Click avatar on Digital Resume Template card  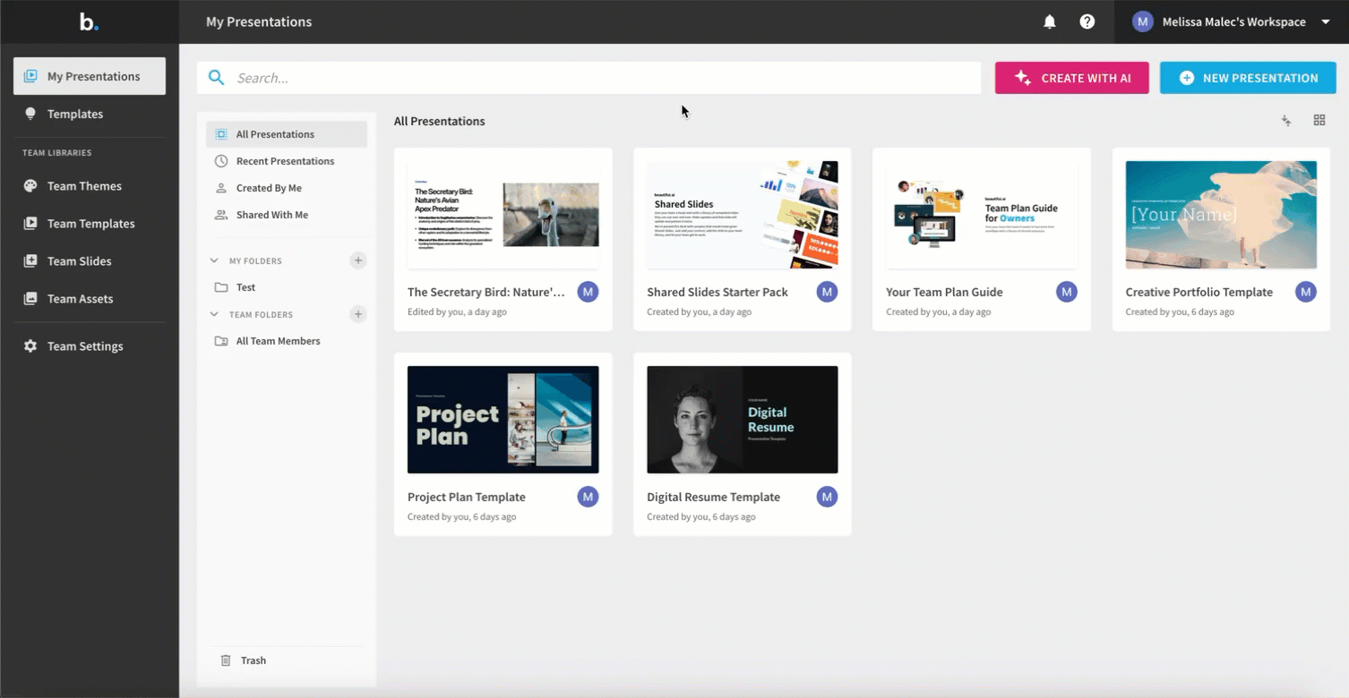[x=827, y=497]
